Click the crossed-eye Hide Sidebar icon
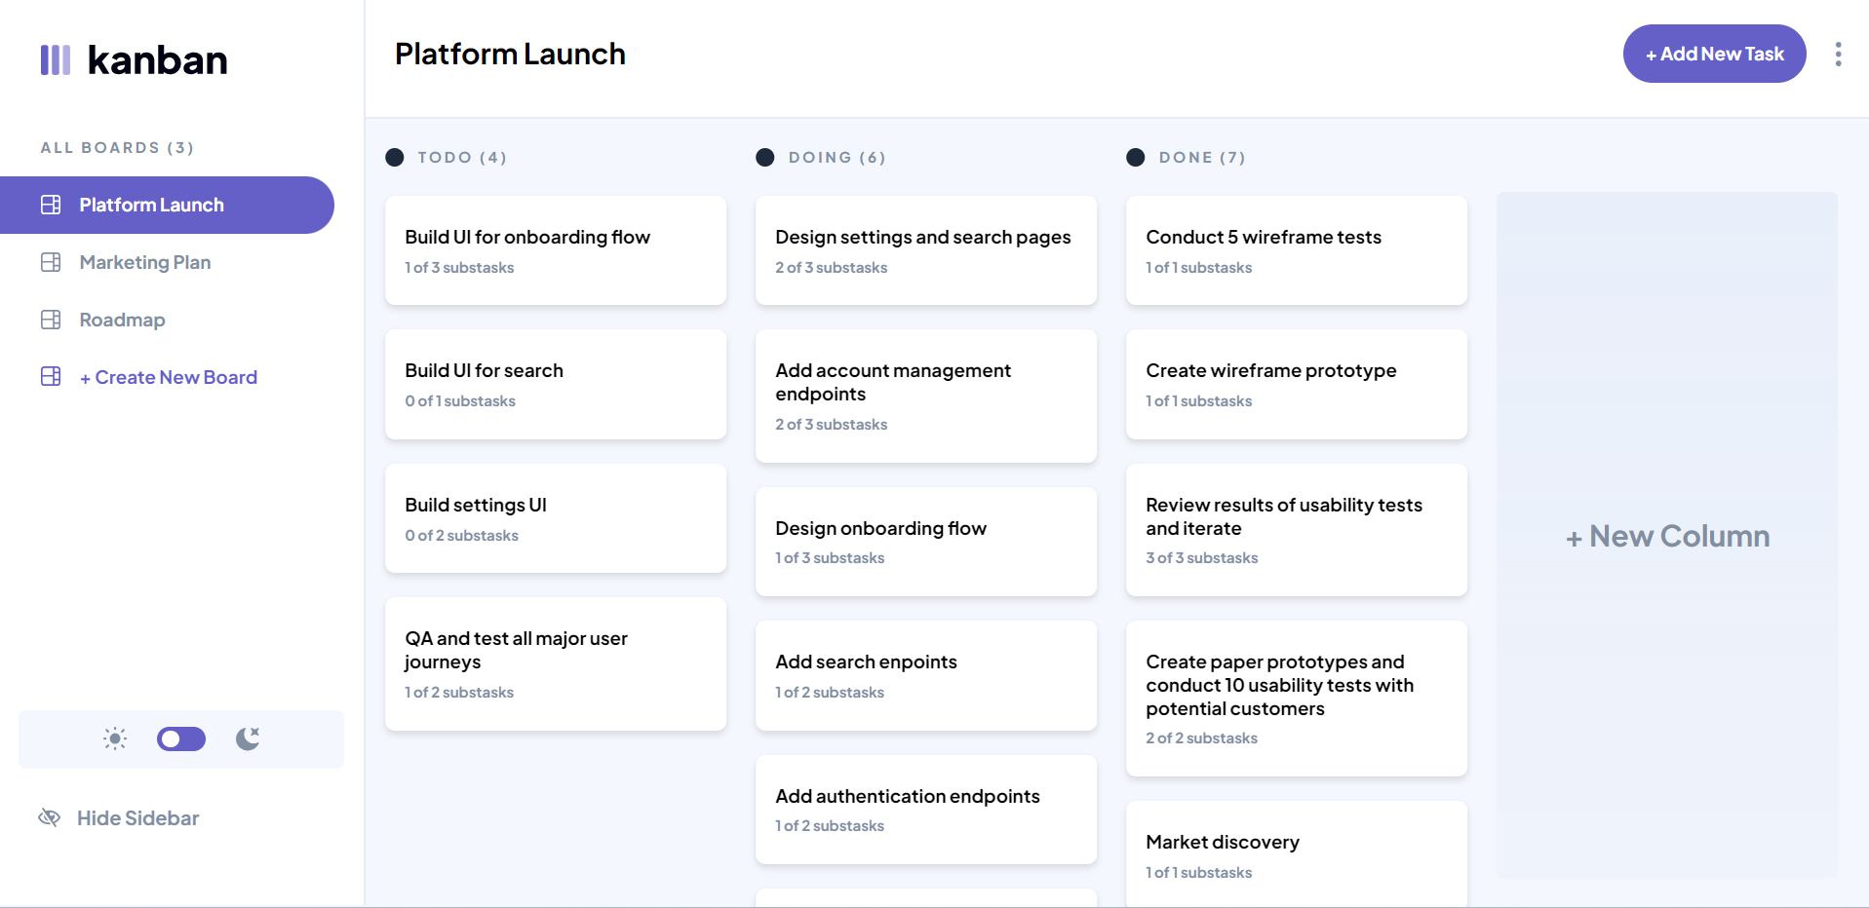Screen dimensions: 1869x908 (49, 817)
